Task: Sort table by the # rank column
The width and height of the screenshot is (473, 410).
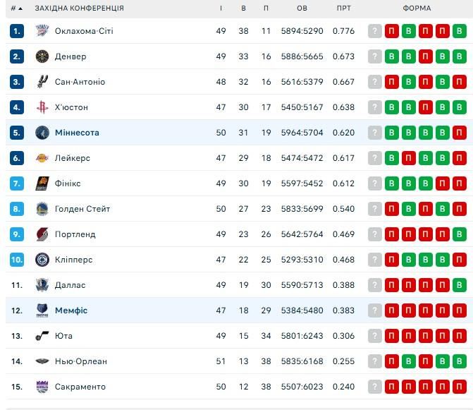Action: tap(16, 8)
